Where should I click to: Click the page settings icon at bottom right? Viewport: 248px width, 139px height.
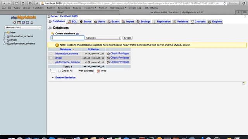click(244, 83)
